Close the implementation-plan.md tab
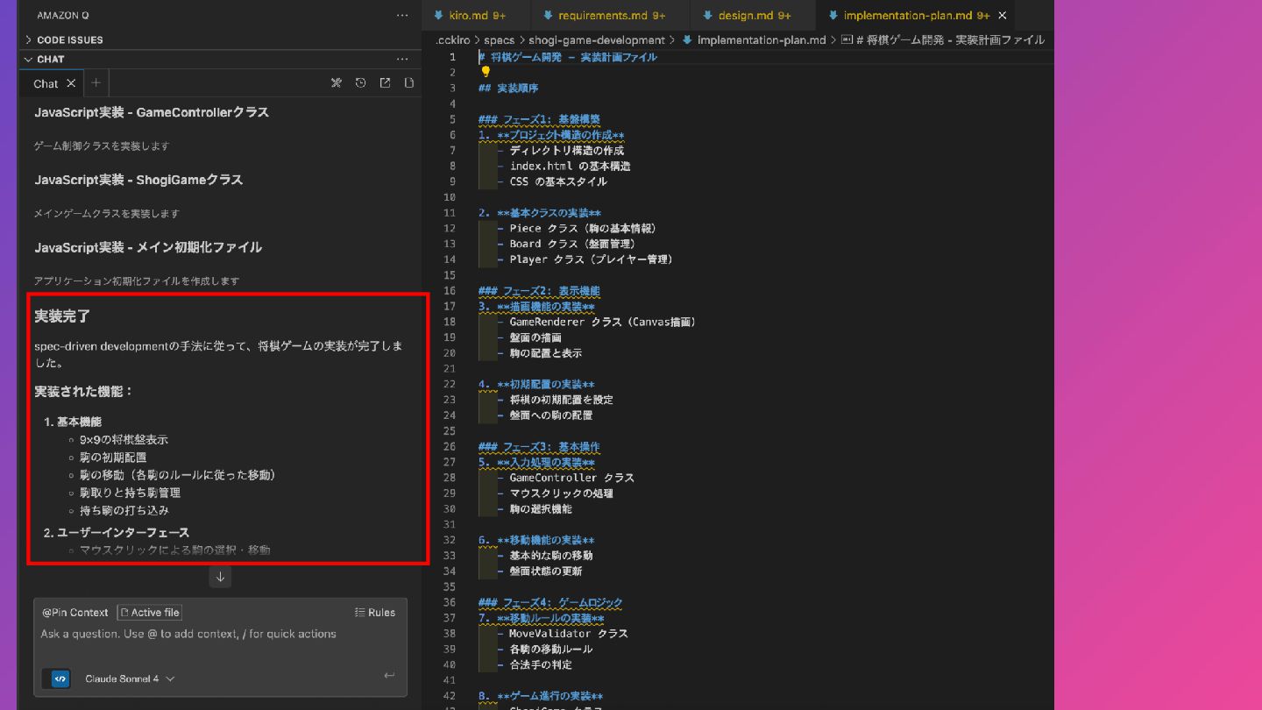 click(x=1003, y=16)
